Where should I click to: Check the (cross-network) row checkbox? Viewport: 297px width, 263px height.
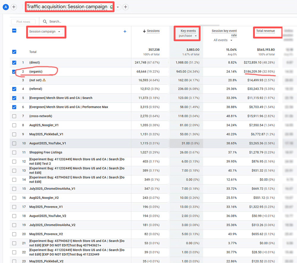pos(14,116)
